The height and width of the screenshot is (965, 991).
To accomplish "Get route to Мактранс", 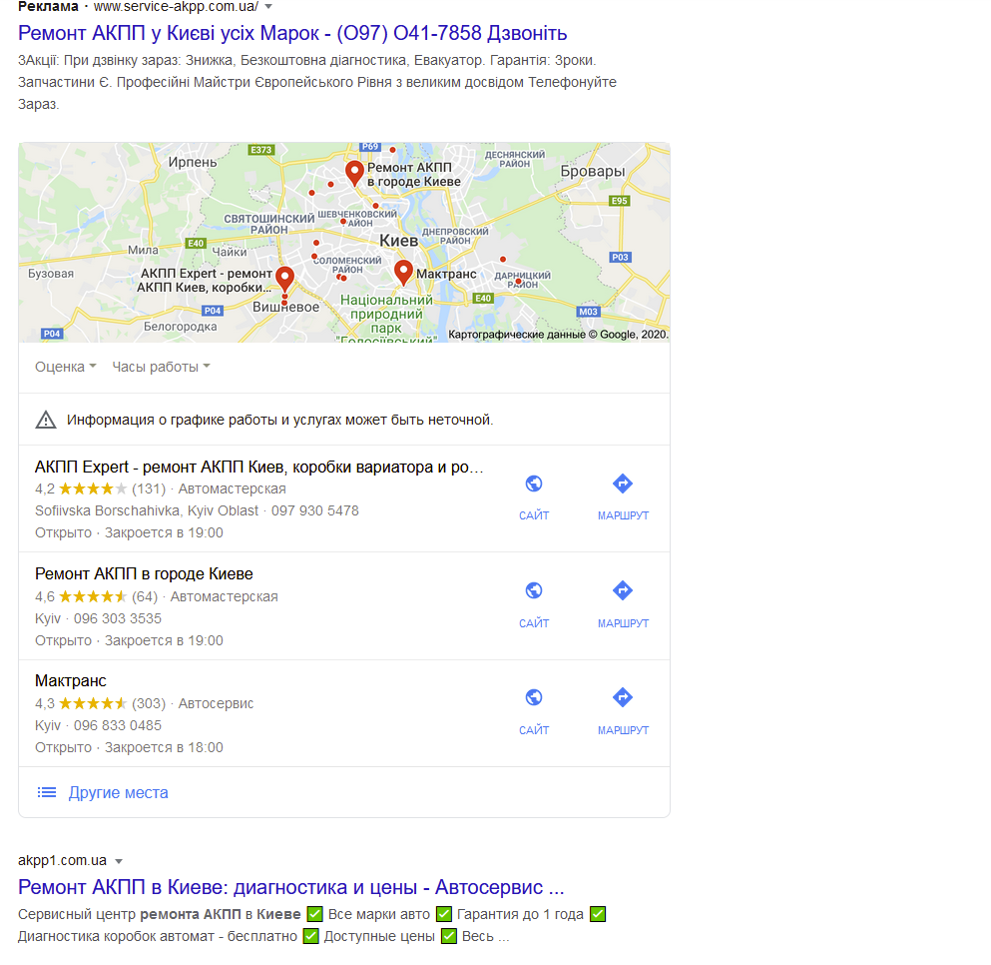I will pyautogui.click(x=623, y=697).
